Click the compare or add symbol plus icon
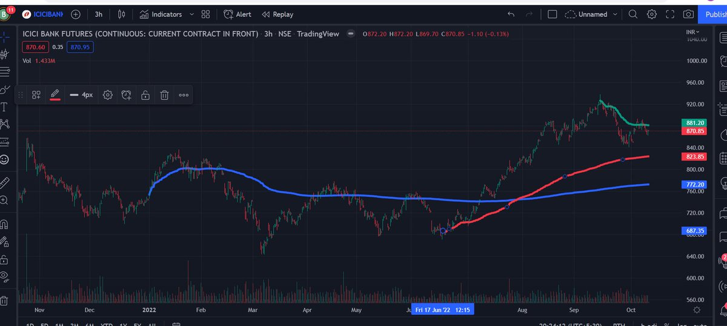This screenshot has height=326, width=727. [x=75, y=14]
